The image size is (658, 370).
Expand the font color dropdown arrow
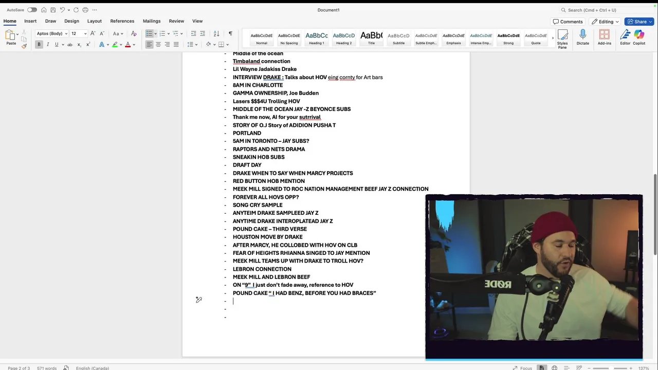point(134,45)
